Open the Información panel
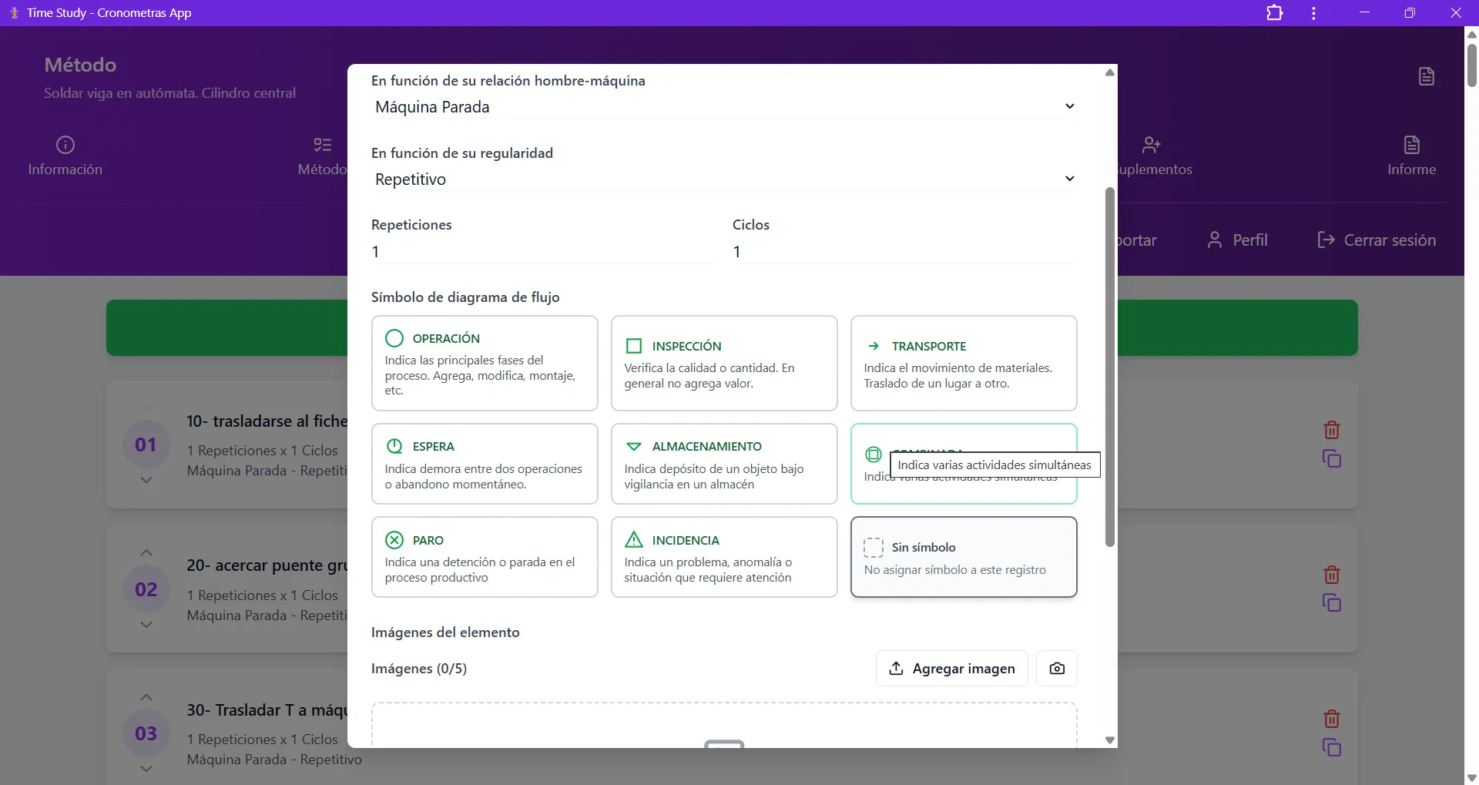Screen dimensions: 1479x785 [65, 156]
